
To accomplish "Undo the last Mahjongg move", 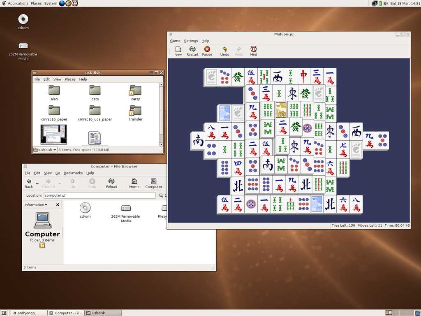I will pyautogui.click(x=224, y=51).
